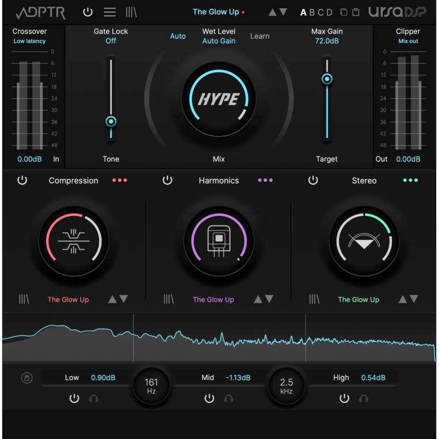Screen dimensions: 439x439
Task: Select the A state slot
Action: [303, 12]
